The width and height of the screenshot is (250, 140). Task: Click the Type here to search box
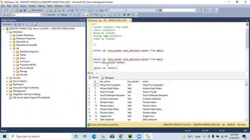click(x=40, y=136)
